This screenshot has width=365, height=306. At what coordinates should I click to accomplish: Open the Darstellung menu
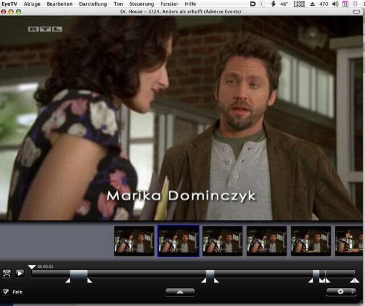point(93,4)
